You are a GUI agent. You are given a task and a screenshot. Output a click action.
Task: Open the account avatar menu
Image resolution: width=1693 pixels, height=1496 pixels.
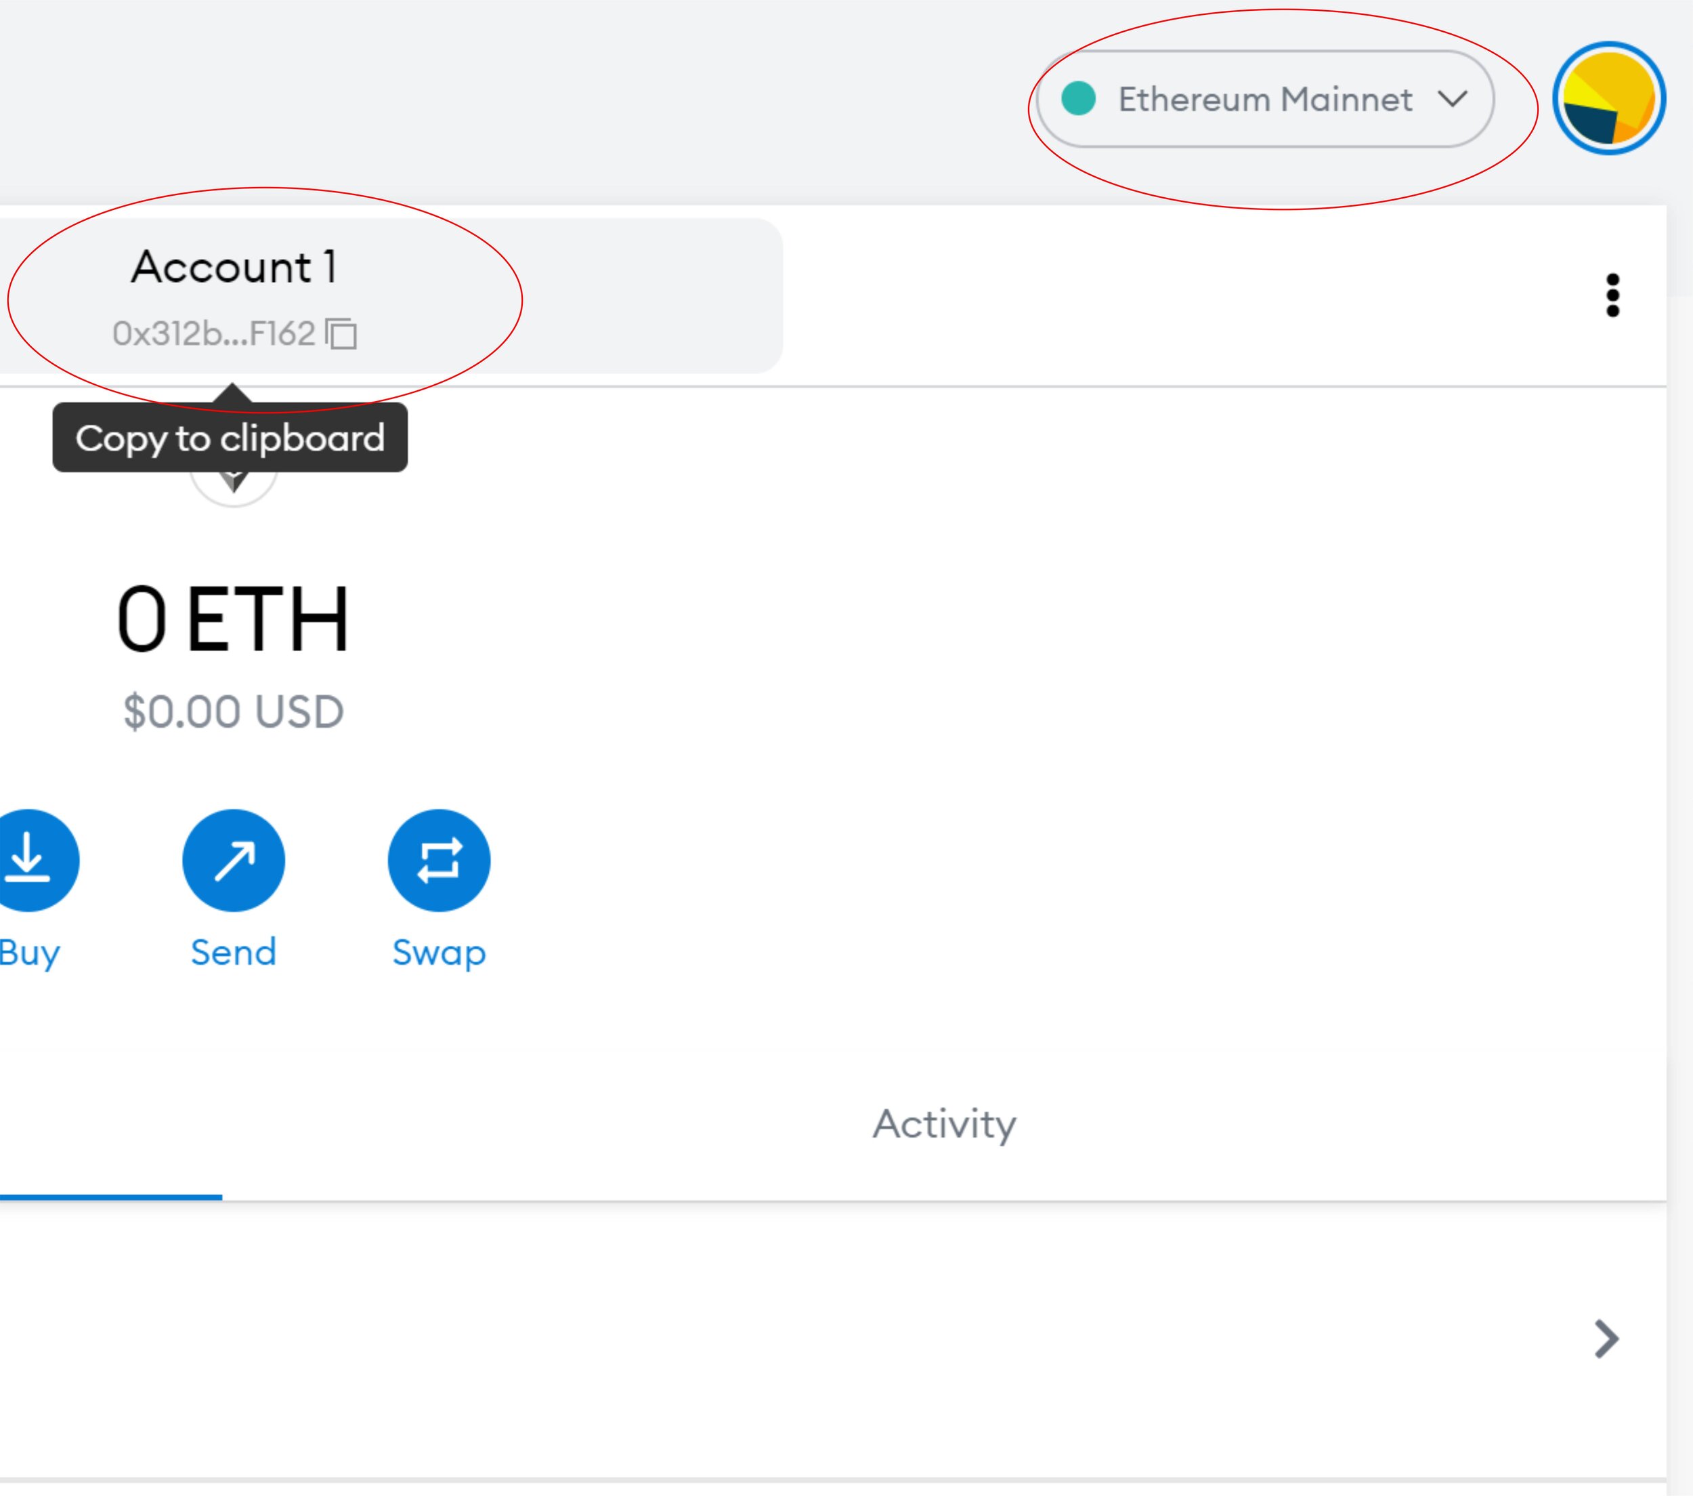[x=1608, y=99]
